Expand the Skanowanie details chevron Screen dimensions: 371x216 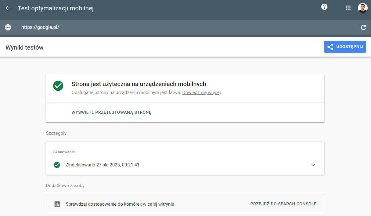point(313,165)
